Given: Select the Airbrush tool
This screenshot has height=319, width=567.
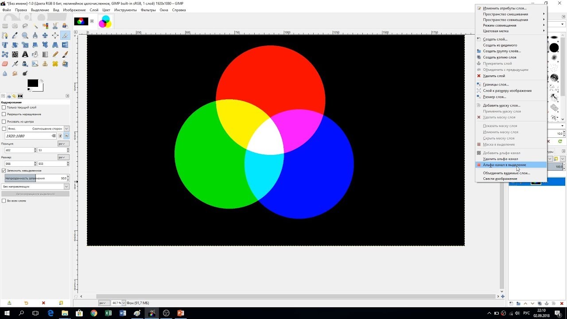Looking at the screenshot, I should (x=15, y=64).
